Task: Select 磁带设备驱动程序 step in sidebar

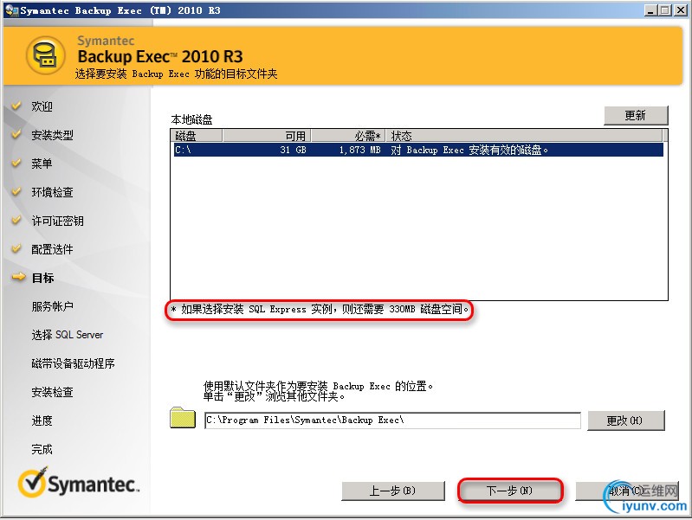Action: [73, 363]
